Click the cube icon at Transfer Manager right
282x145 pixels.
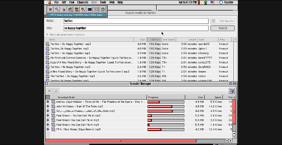pyautogui.click(x=231, y=91)
